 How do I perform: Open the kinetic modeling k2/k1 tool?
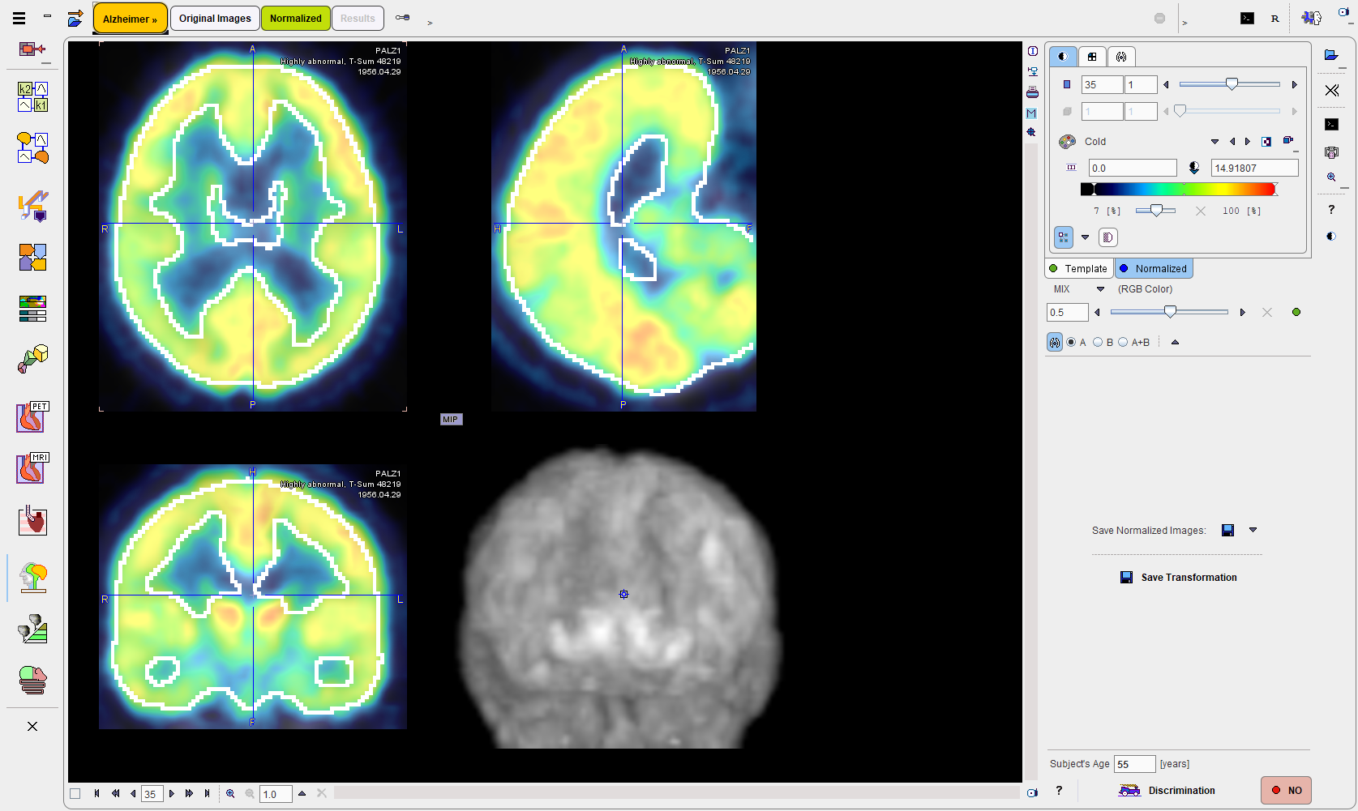pyautogui.click(x=32, y=96)
